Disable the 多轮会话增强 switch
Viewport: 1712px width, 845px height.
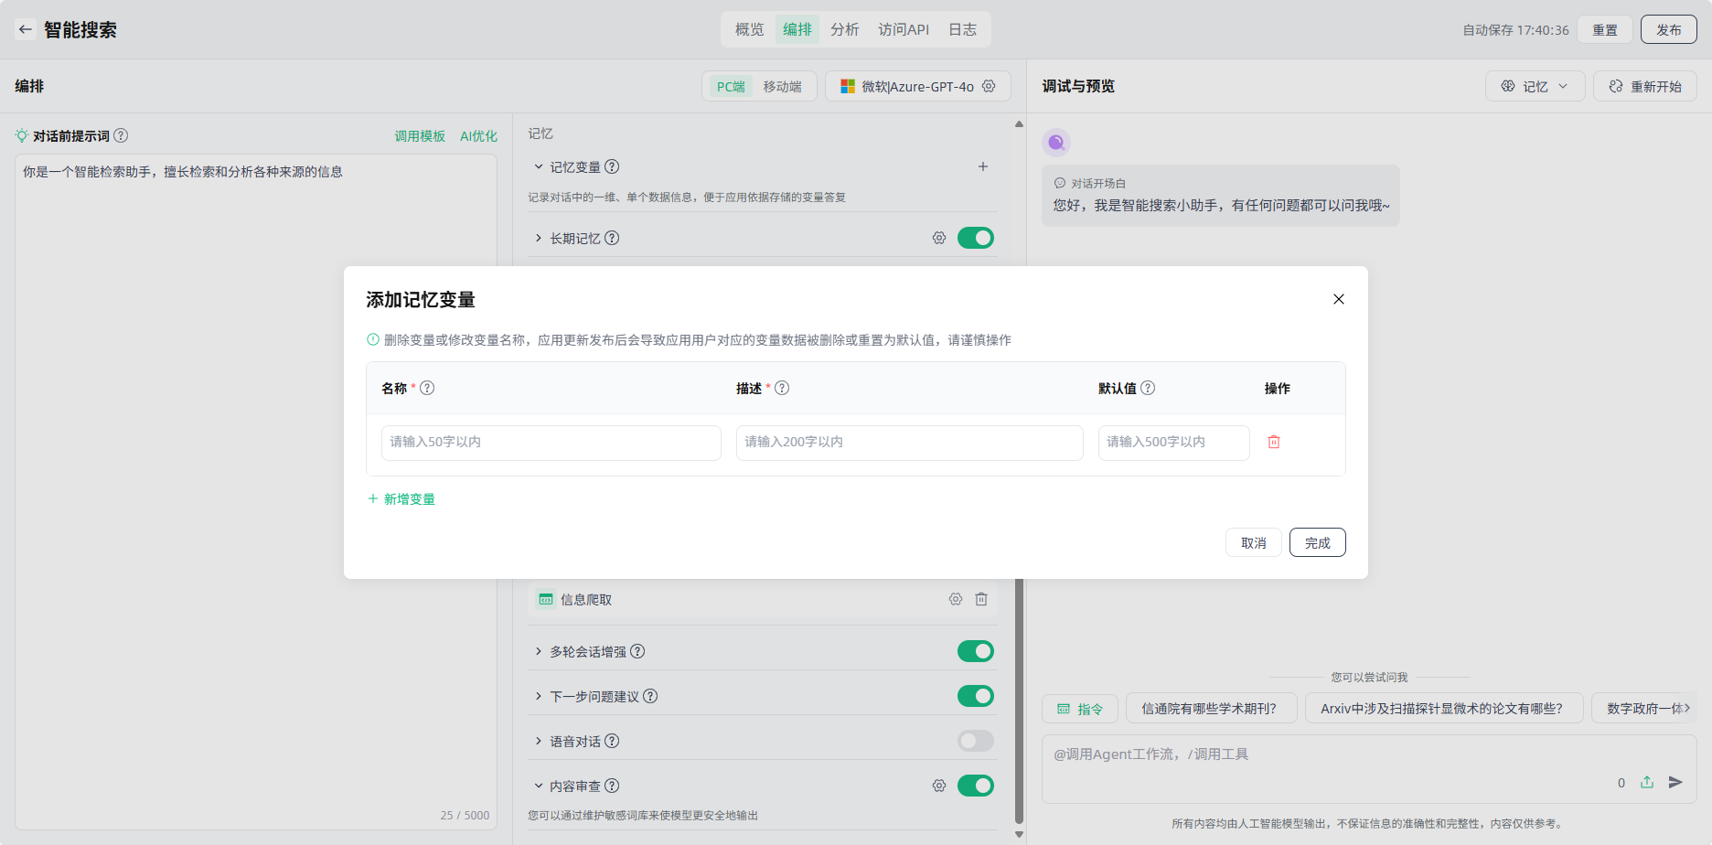(x=975, y=651)
